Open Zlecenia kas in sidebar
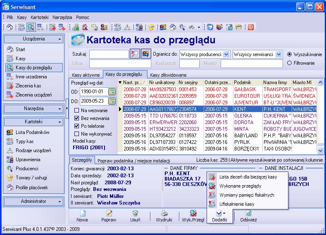The height and width of the screenshot is (235, 326). point(28,86)
